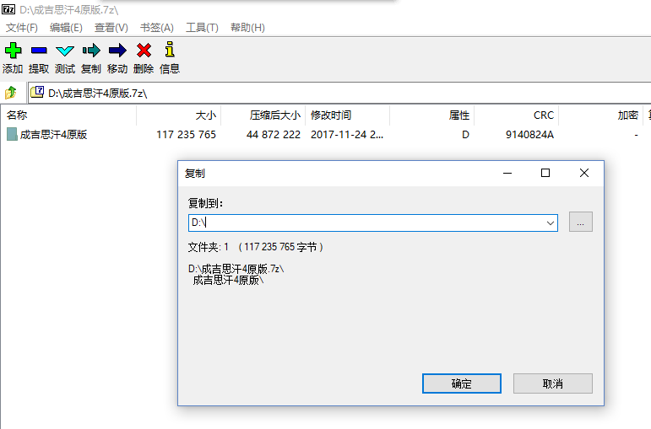
Task: Open the 工具(T) menu
Action: (x=202, y=28)
